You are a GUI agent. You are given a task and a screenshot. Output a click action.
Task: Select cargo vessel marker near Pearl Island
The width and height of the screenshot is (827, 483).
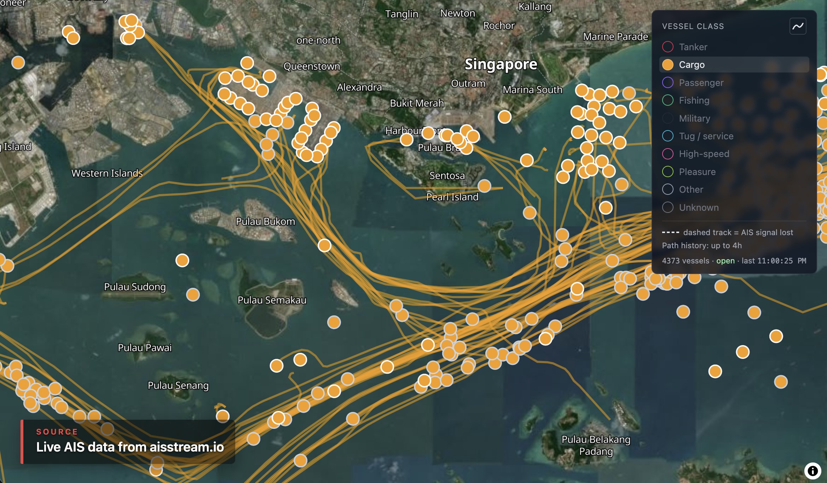pos(484,186)
